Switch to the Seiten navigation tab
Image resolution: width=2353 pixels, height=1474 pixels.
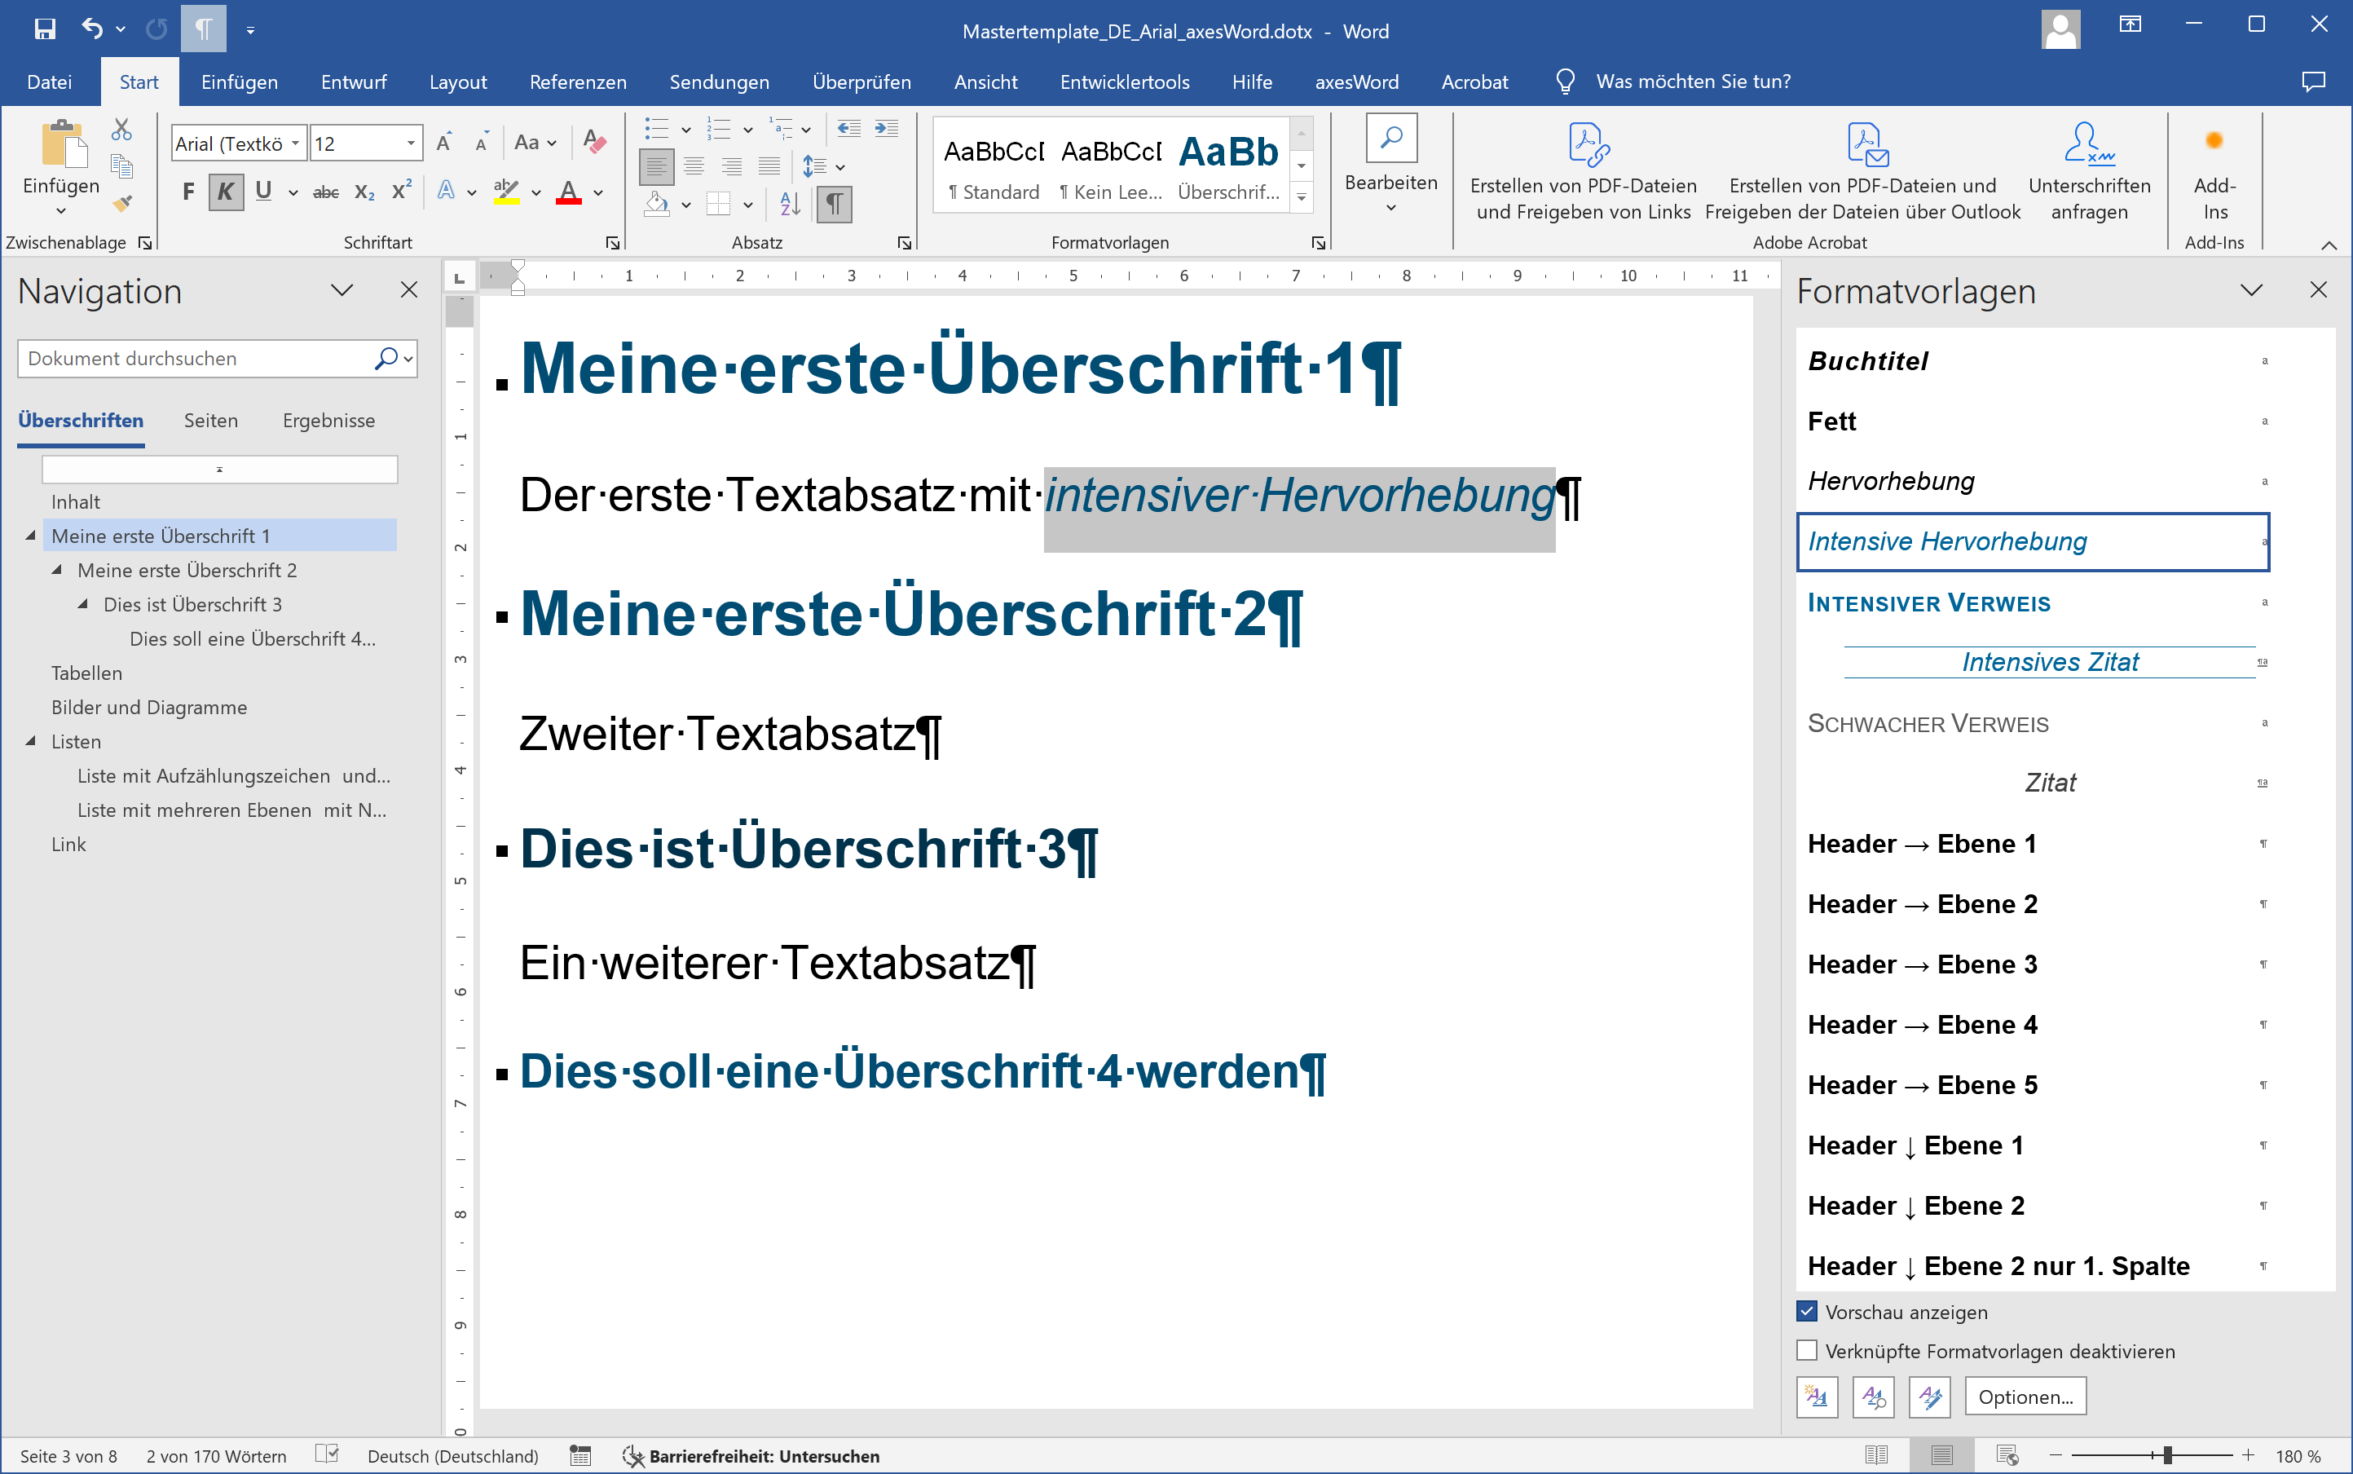pos(210,420)
